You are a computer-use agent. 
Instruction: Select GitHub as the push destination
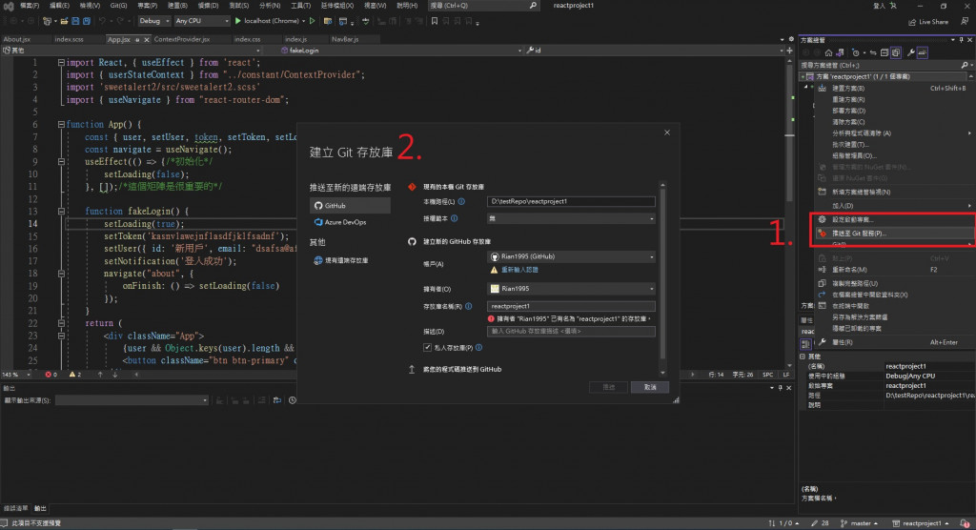click(x=350, y=206)
